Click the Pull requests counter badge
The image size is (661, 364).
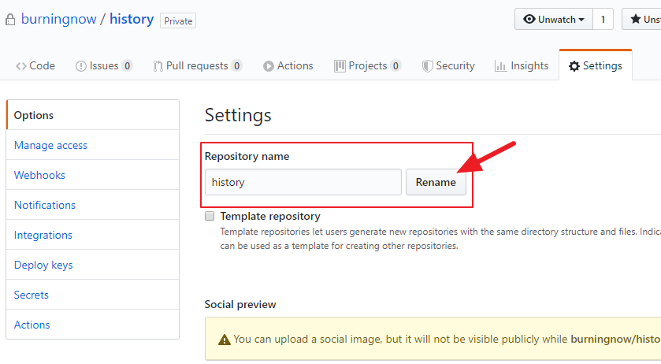tap(236, 66)
